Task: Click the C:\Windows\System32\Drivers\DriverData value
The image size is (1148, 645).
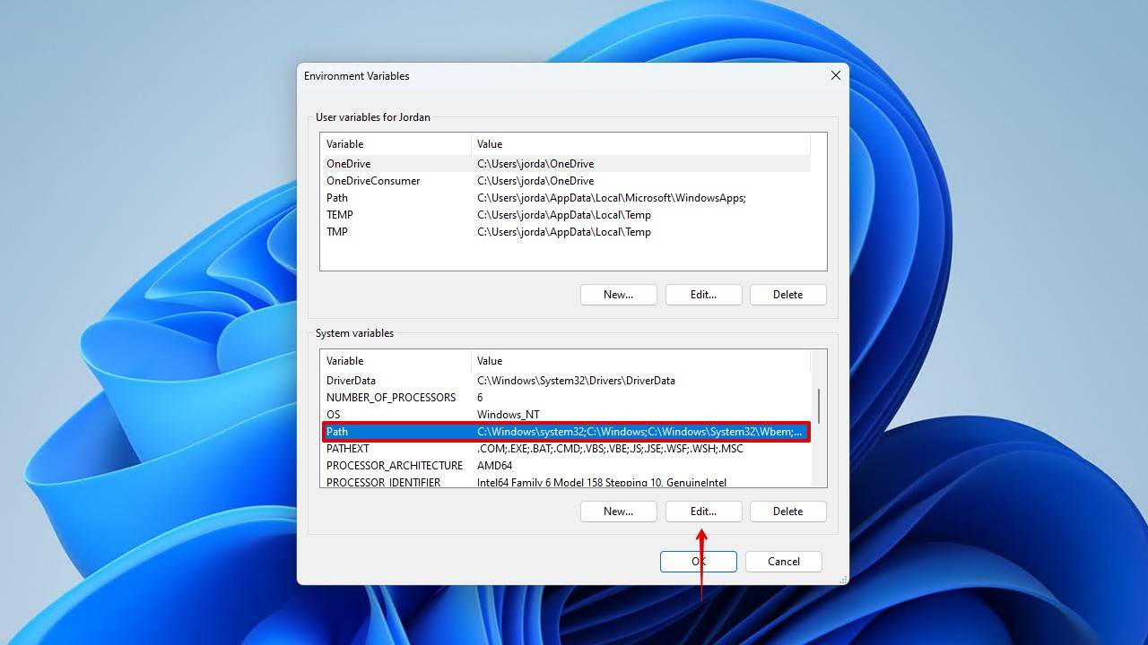Action: click(576, 381)
